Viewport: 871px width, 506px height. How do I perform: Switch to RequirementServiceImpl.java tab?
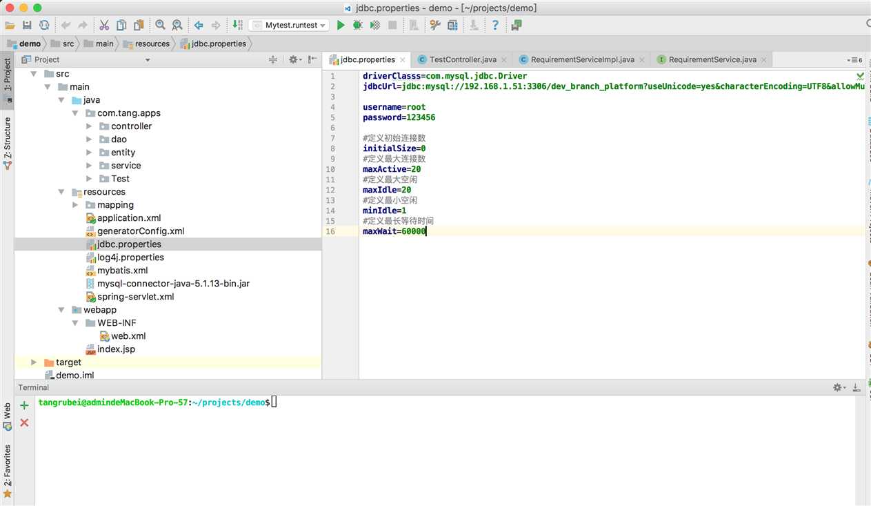(583, 60)
